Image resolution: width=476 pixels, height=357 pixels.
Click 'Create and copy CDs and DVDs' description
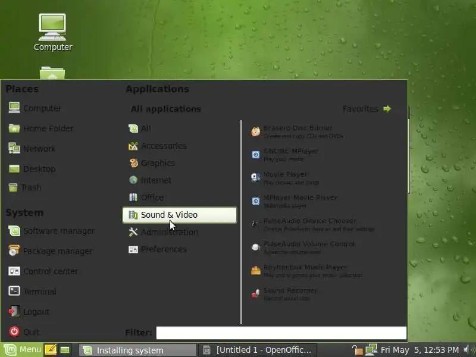click(303, 136)
